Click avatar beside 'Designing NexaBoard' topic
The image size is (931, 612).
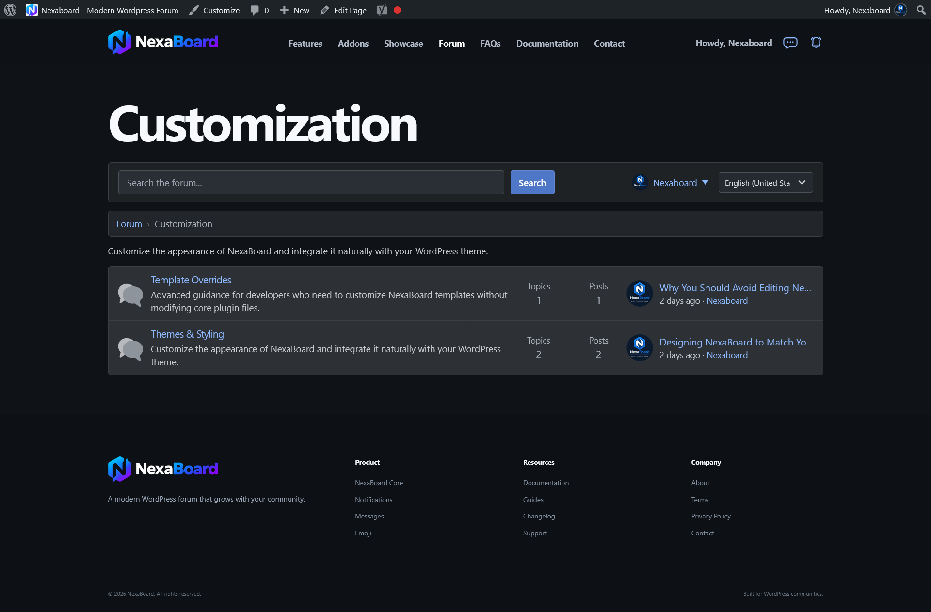(640, 347)
